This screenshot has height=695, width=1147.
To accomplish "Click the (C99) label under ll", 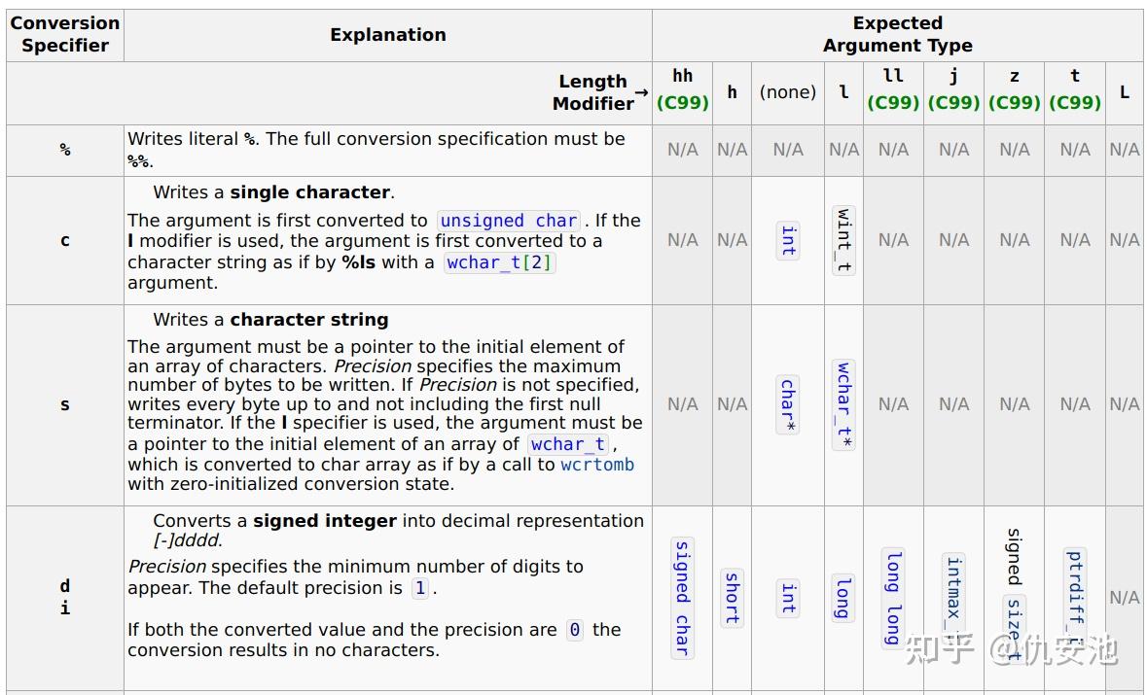I will coord(893,103).
